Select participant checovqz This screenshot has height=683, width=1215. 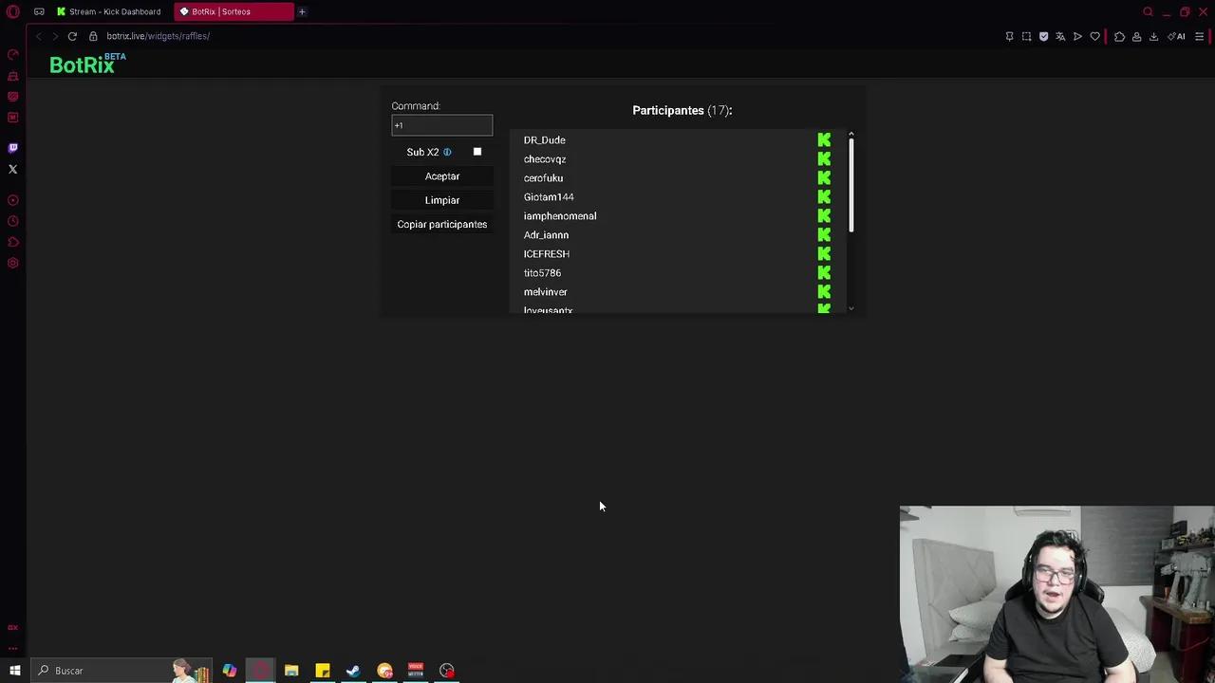pos(545,158)
